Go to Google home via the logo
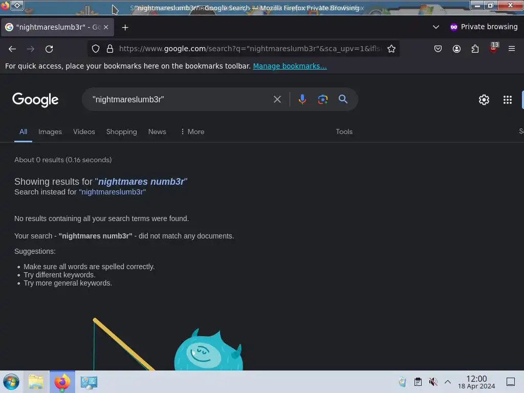The height and width of the screenshot is (393, 524). [x=35, y=100]
